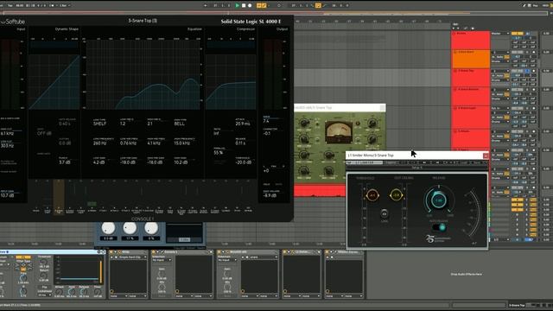Viewport: 553px width, 311px height.
Task: Toggle the L1 limiter device activator in chain
Action: 285,252
